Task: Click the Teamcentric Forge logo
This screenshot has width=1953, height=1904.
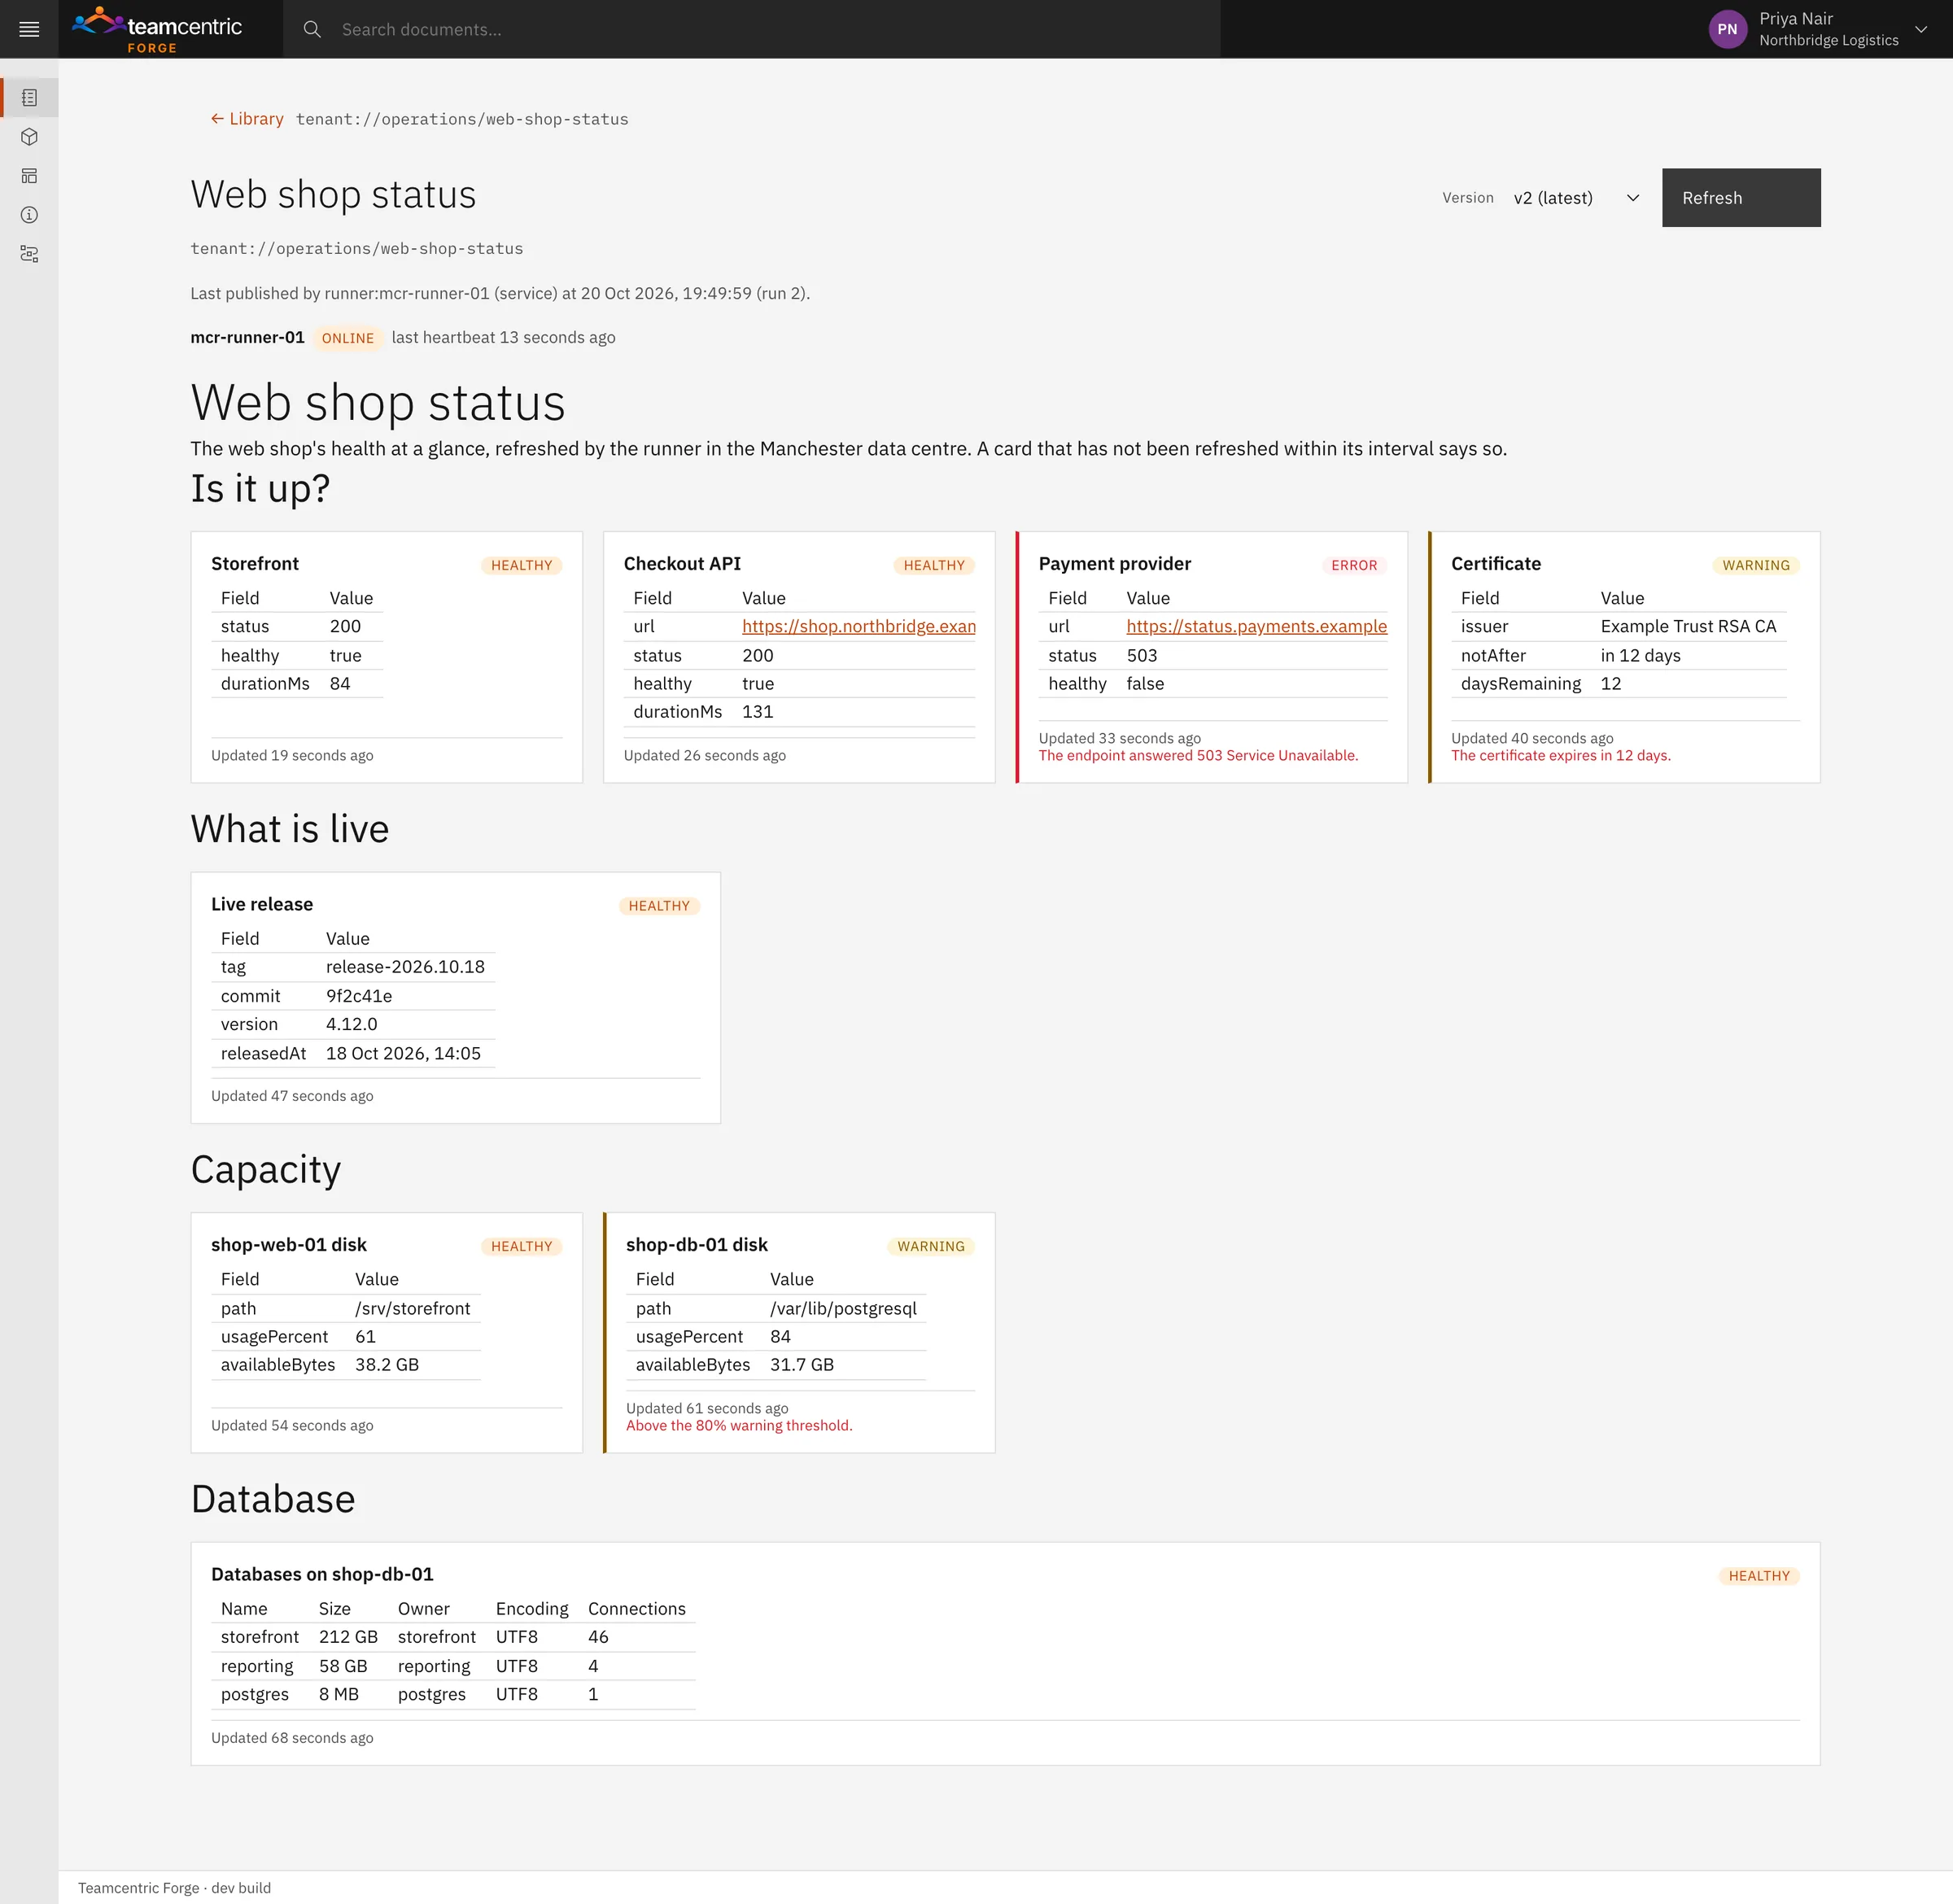Action: [158, 29]
